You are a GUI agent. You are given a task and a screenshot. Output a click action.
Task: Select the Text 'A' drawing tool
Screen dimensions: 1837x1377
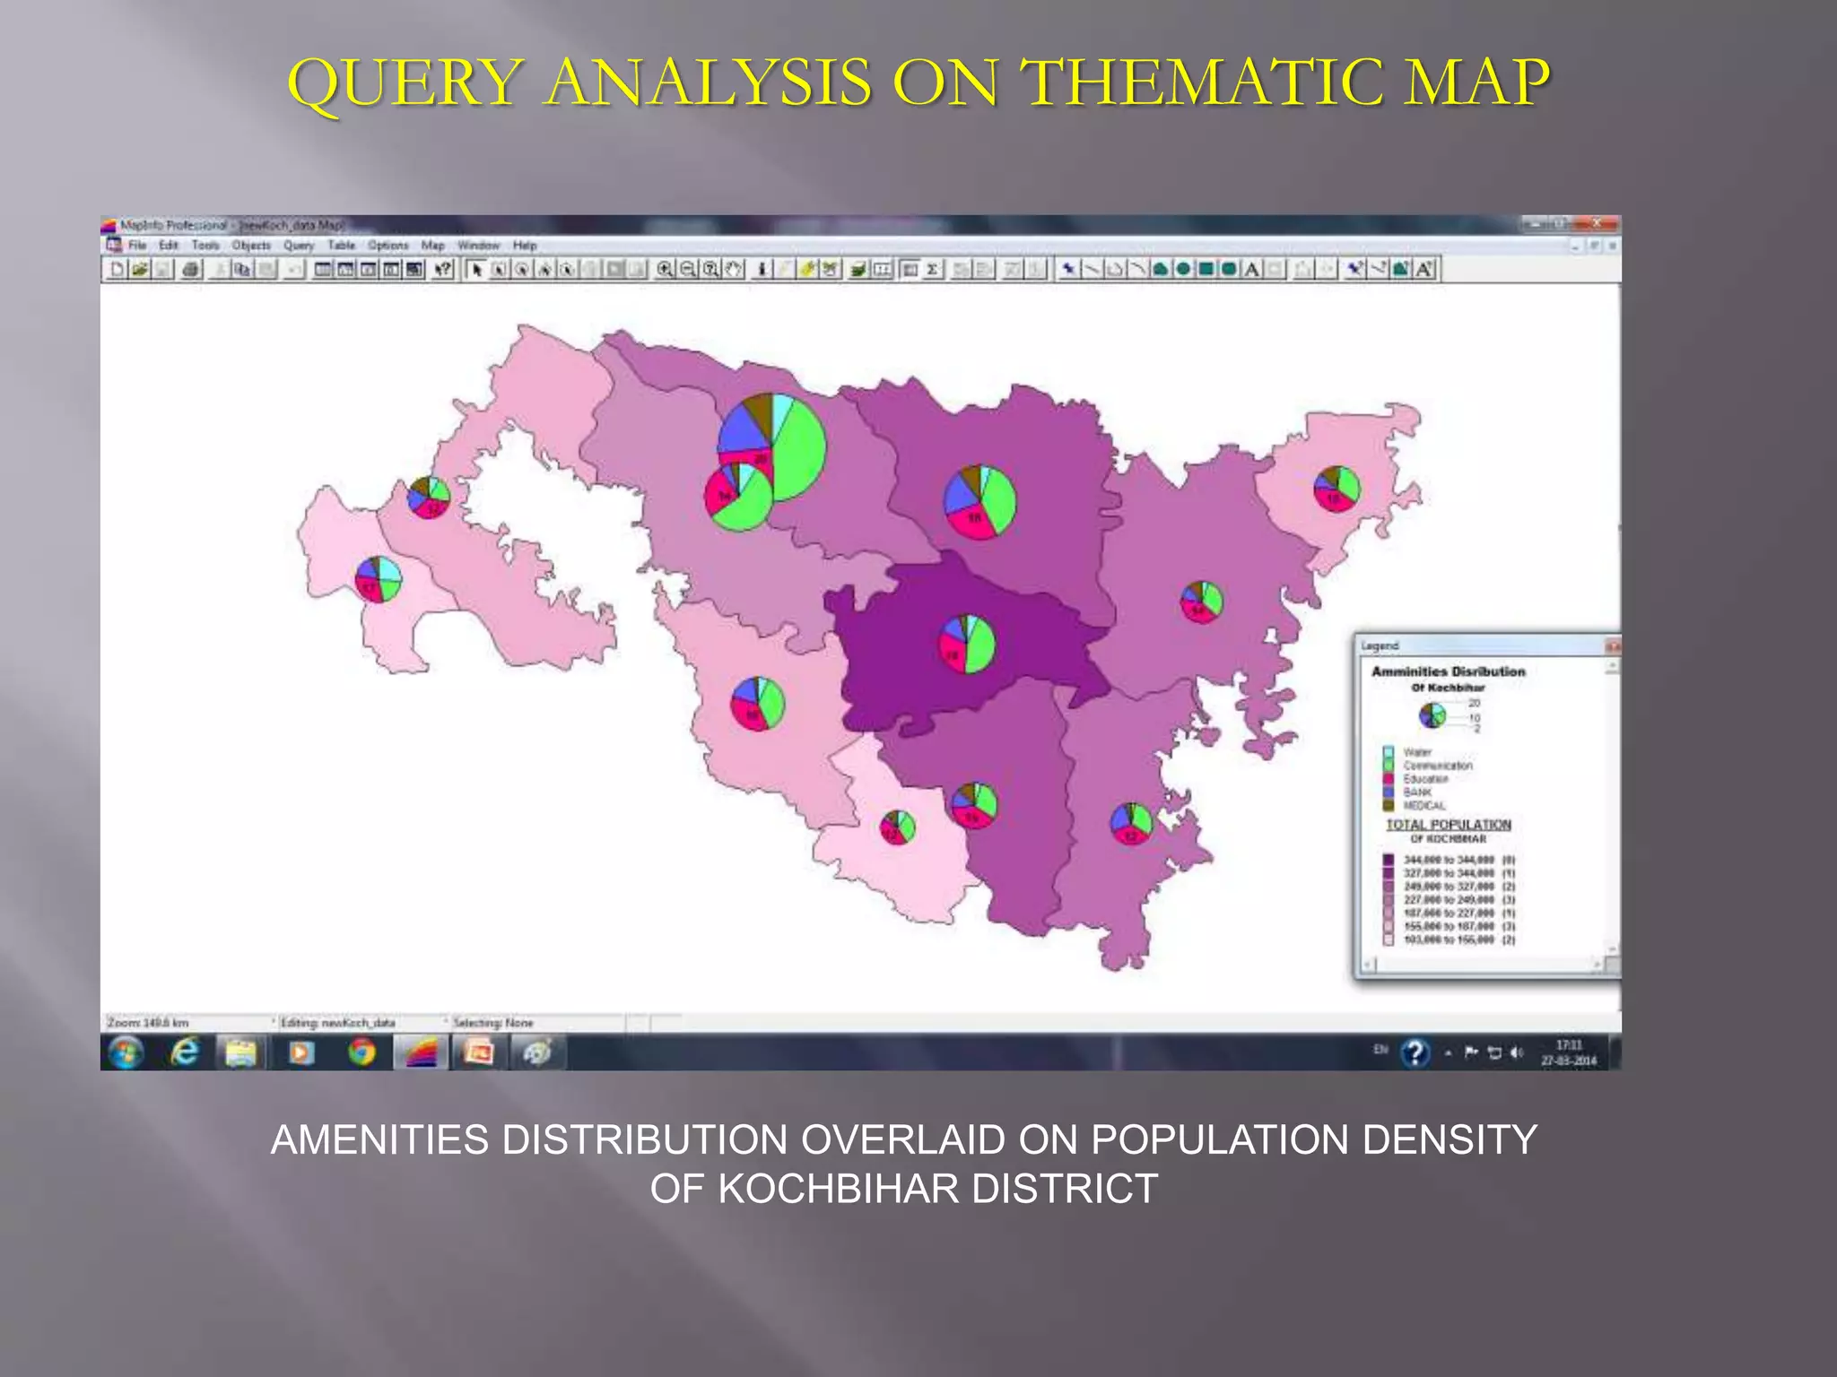[1252, 269]
